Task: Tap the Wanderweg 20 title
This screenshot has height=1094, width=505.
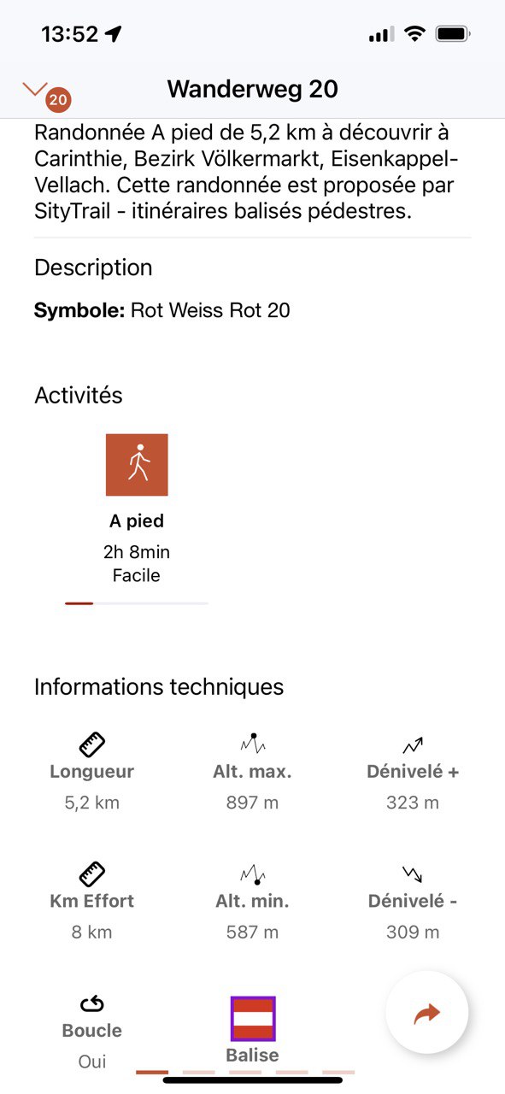Action: 253,89
